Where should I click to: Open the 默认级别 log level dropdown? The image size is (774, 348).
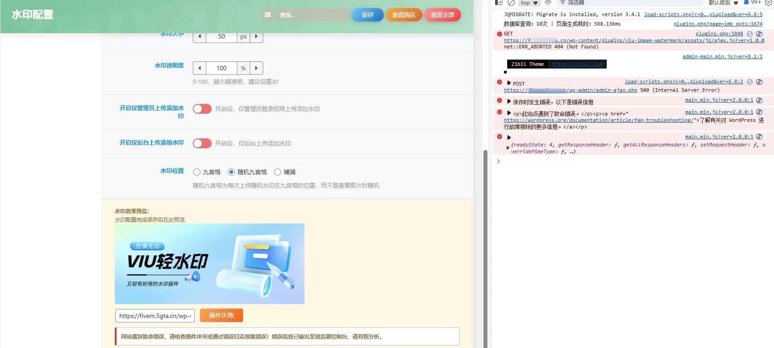pos(723,3)
